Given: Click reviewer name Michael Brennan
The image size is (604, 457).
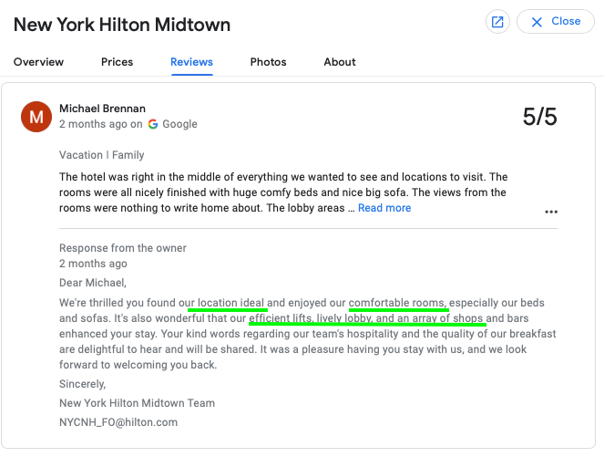Looking at the screenshot, I should (102, 109).
